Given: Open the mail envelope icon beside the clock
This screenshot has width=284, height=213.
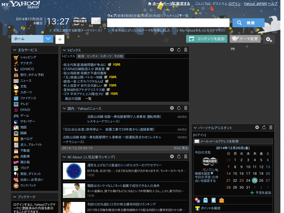Looking at the screenshot, I should [x=96, y=21].
